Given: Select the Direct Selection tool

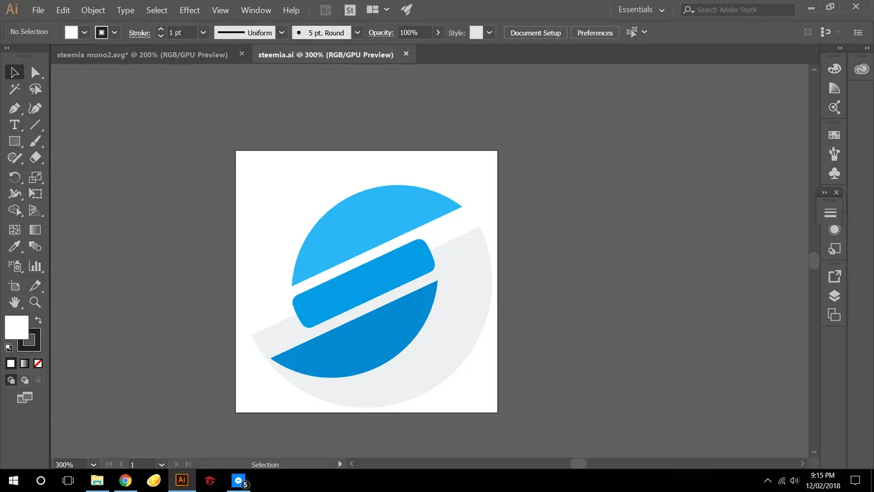Looking at the screenshot, I should click(x=36, y=72).
